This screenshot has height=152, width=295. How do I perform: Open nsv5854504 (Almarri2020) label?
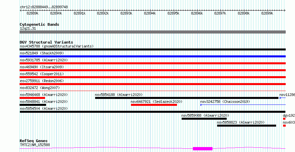click(x=44, y=108)
